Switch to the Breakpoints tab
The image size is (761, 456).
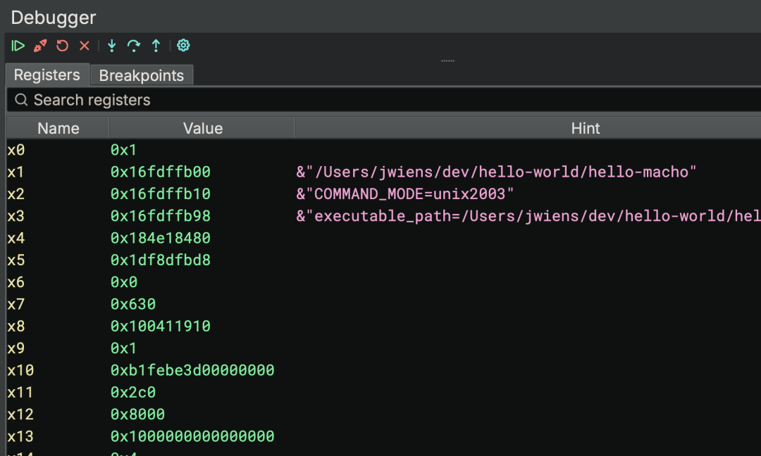click(x=142, y=75)
